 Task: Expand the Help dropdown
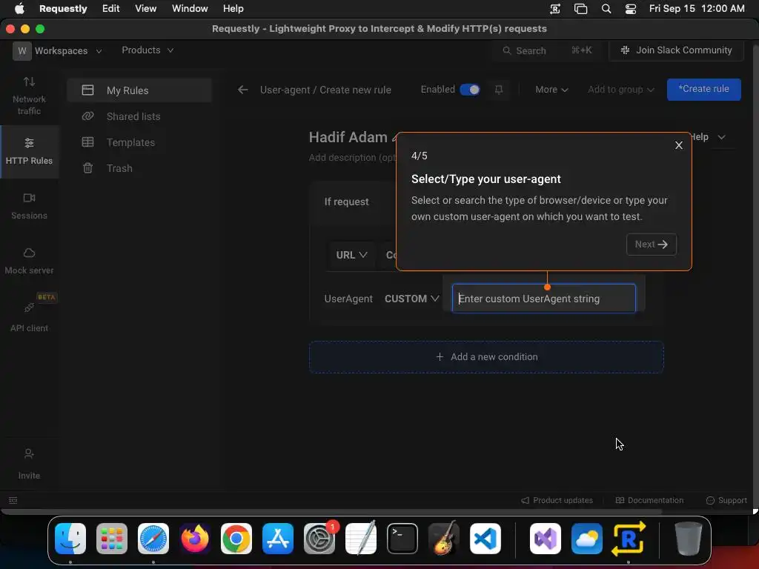click(x=709, y=137)
